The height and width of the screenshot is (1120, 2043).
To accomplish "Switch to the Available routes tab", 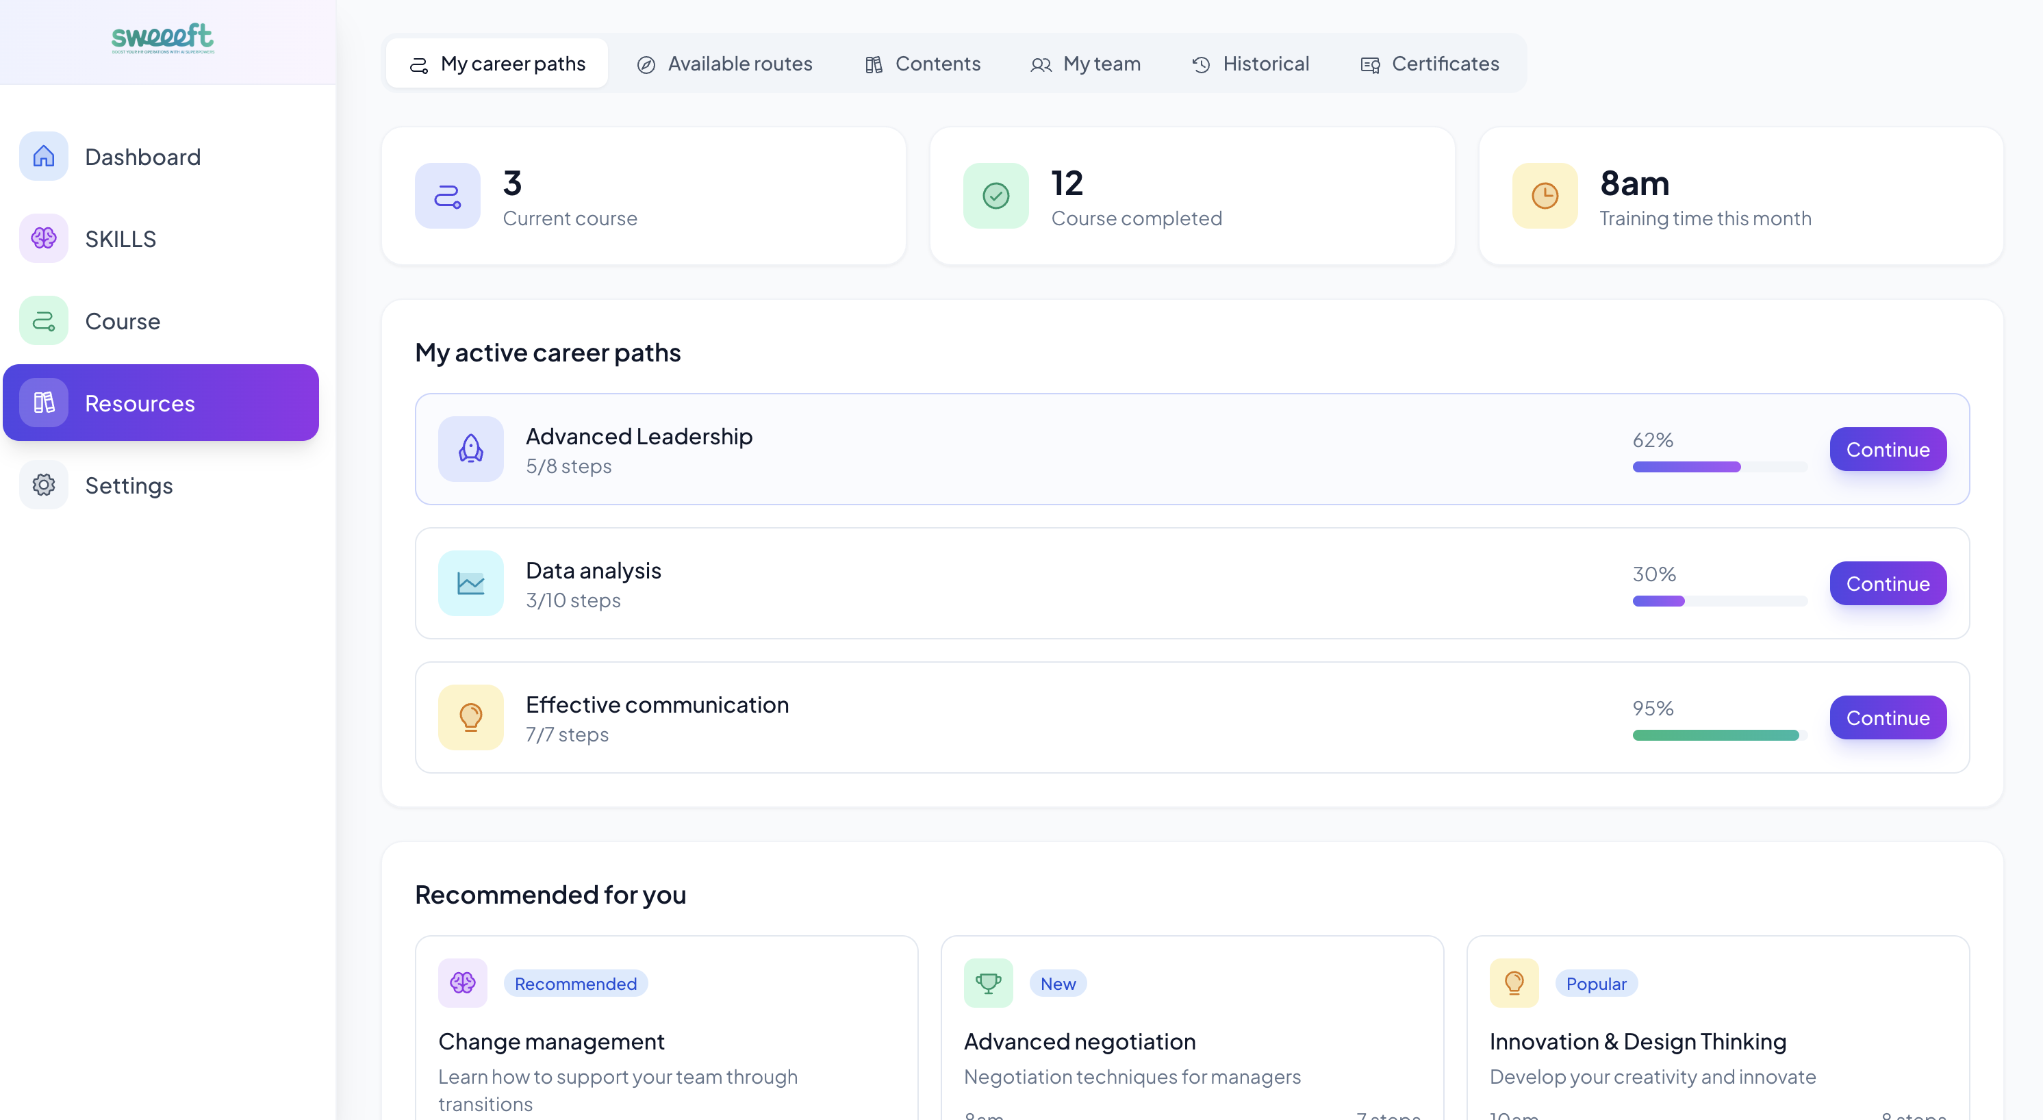I will tap(724, 64).
